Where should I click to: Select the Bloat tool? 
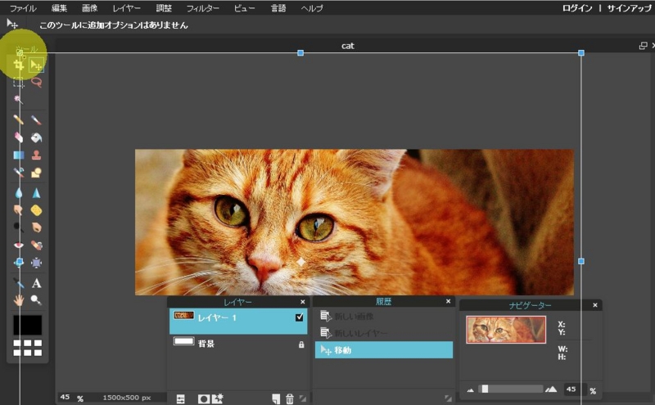tap(18, 262)
